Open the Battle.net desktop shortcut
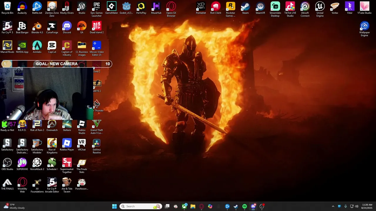The image size is (376, 211). click(x=37, y=8)
